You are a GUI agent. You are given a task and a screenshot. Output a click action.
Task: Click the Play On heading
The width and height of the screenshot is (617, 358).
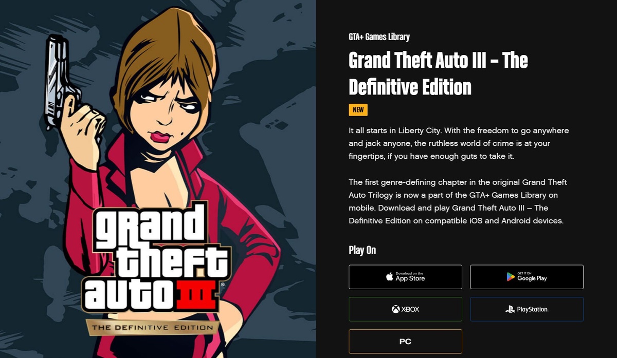click(362, 250)
